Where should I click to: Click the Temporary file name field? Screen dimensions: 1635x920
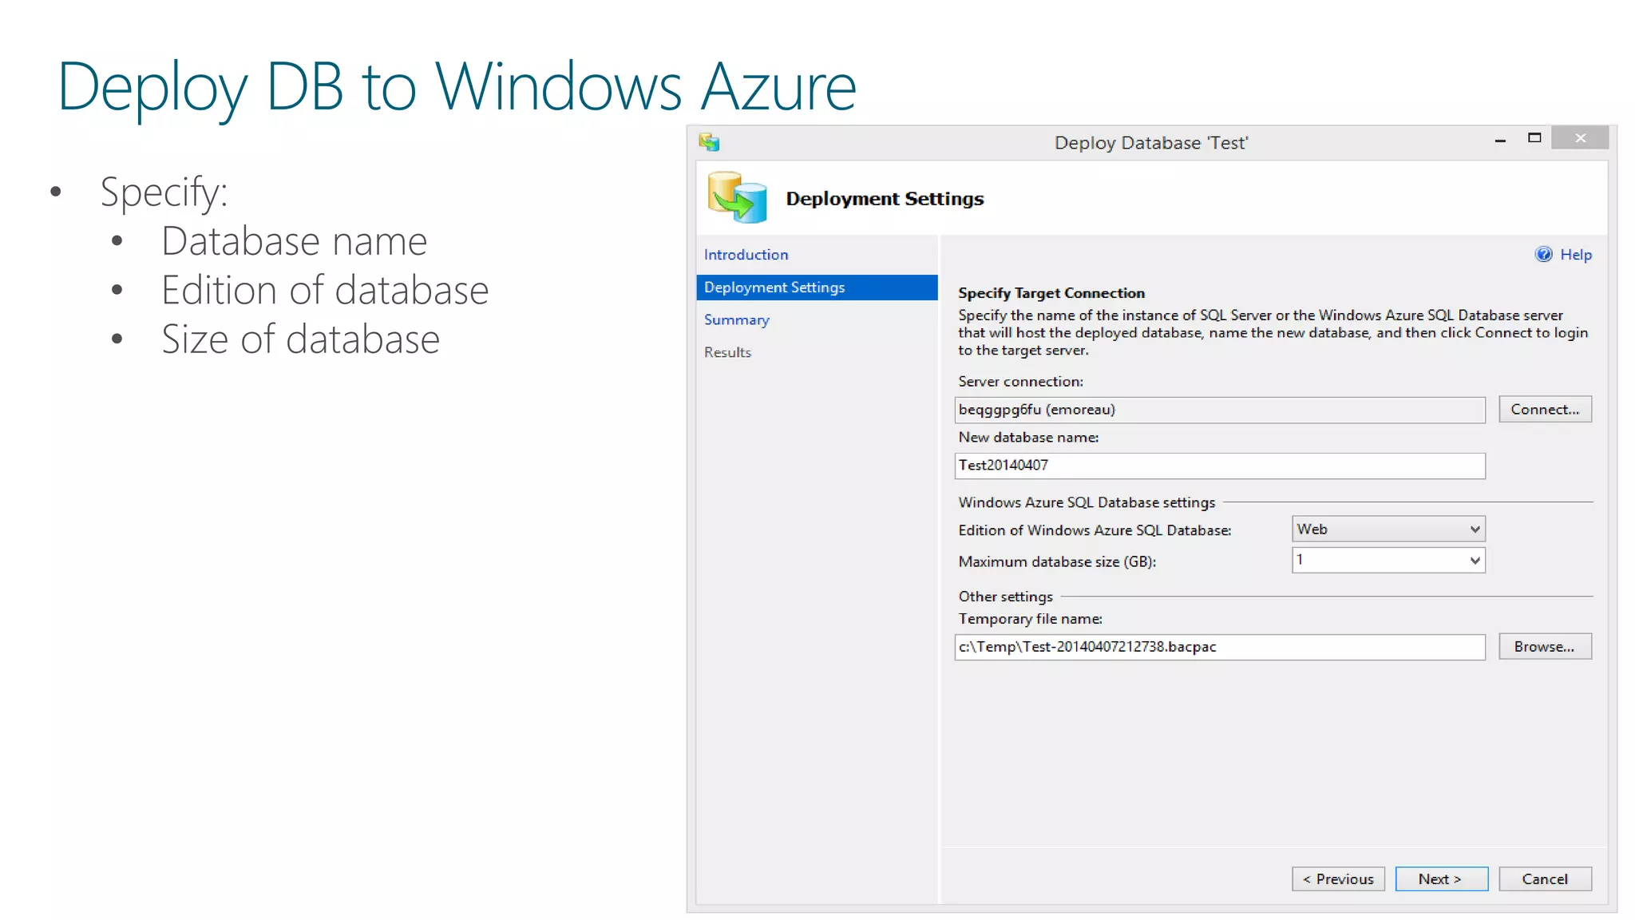tap(1220, 647)
